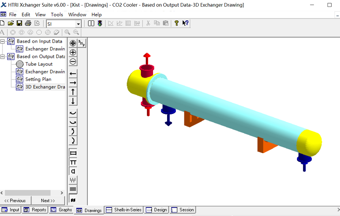Screen dimensions: 340x216
Task: Click the tree panel scroll right arrow
Action: coord(62,193)
